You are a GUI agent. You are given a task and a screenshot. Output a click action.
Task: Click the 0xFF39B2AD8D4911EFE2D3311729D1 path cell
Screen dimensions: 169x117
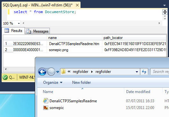(x=134, y=50)
